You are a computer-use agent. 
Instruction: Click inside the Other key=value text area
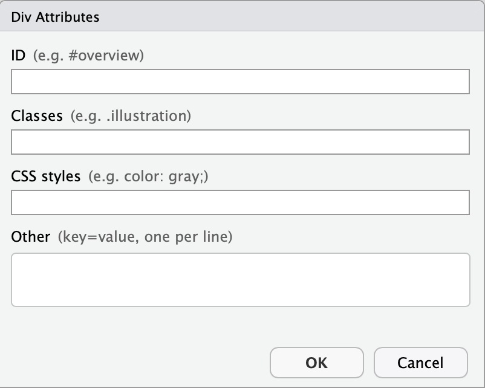pyautogui.click(x=241, y=280)
